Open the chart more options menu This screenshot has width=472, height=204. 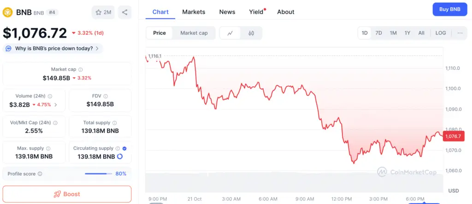[460, 33]
